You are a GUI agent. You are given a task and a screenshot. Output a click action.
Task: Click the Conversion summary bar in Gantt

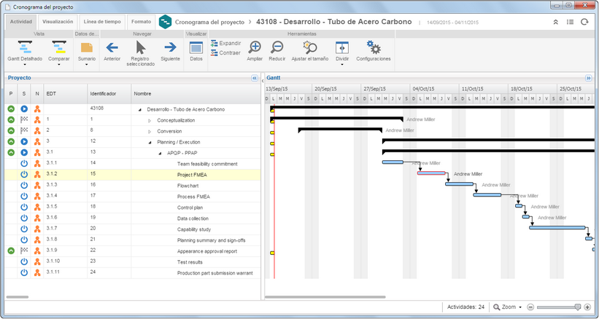tap(340, 130)
